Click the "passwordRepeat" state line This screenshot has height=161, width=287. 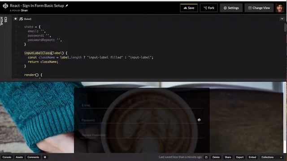click(45, 40)
